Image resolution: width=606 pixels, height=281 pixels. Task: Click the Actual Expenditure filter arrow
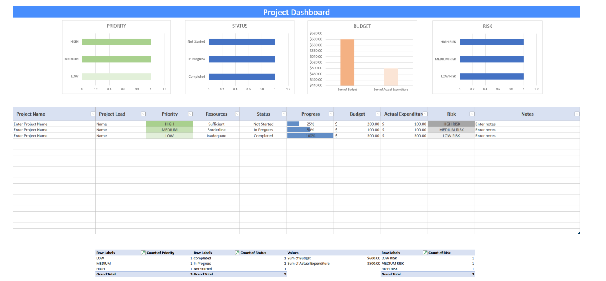(425, 114)
